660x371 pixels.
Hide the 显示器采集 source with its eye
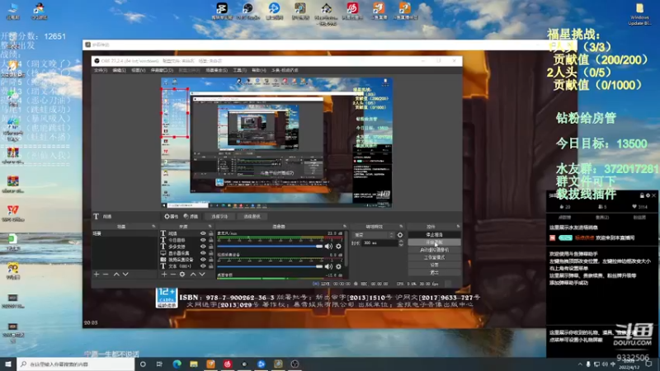pyautogui.click(x=203, y=253)
